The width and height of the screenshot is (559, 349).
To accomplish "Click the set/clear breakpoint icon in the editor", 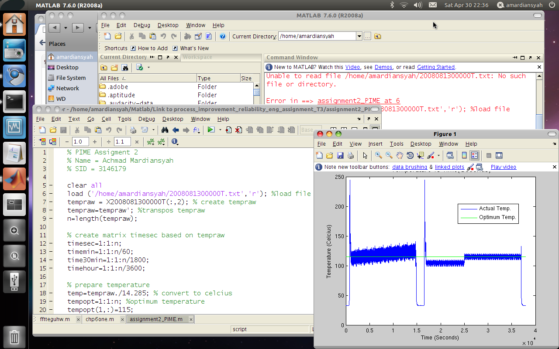I will tap(228, 130).
